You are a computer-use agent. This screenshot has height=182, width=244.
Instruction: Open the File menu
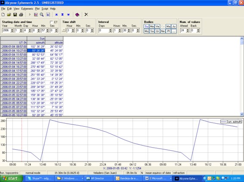[3, 9]
